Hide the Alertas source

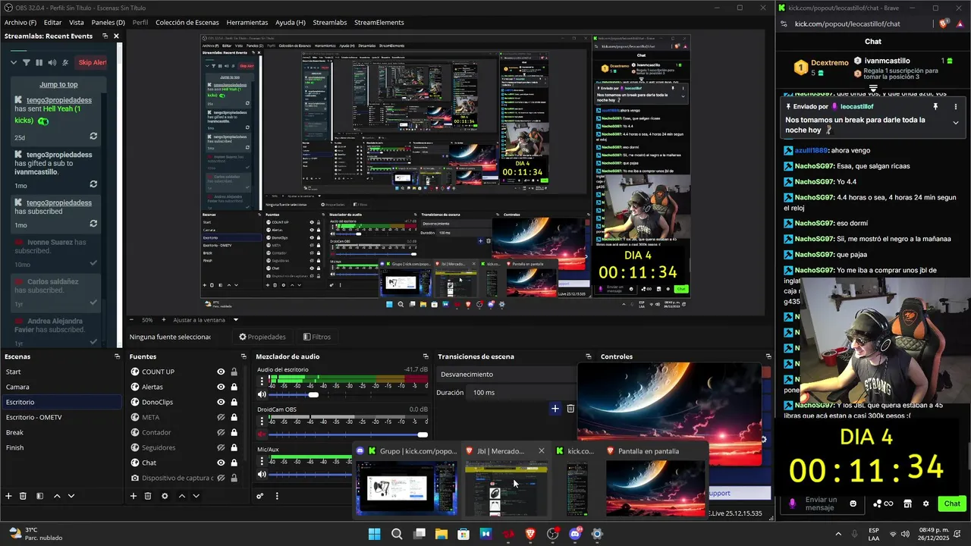[221, 387]
